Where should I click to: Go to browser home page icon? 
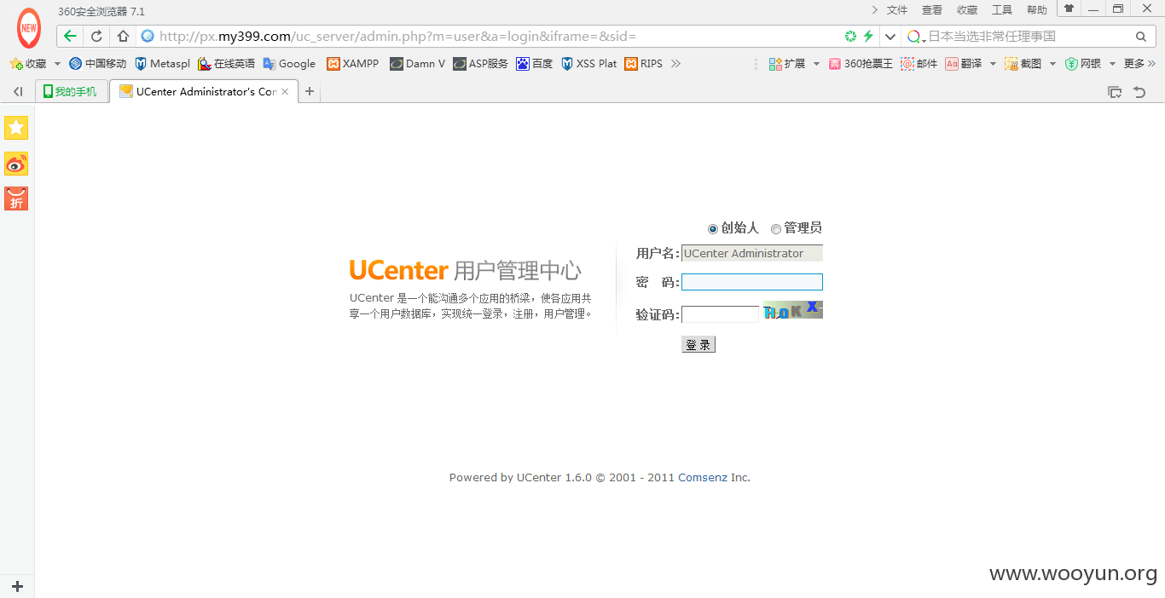pyautogui.click(x=123, y=36)
